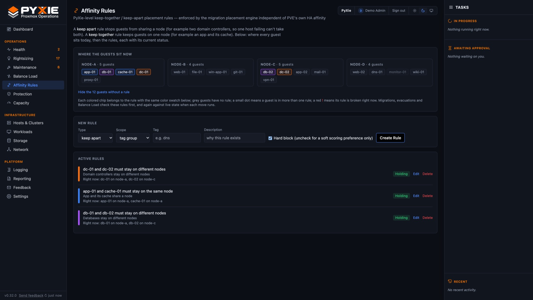
Task: Delete the app-01 and cache-01 rule
Action: [427, 196]
